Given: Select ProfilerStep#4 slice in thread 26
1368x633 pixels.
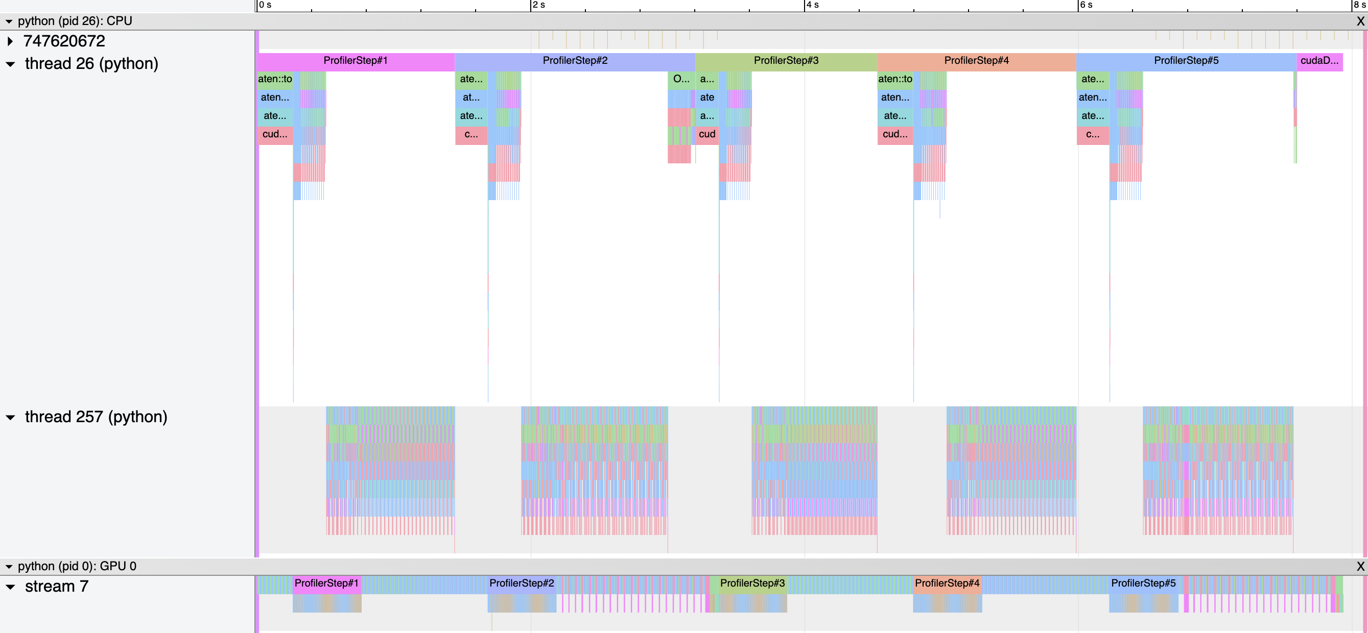Looking at the screenshot, I should 976,60.
